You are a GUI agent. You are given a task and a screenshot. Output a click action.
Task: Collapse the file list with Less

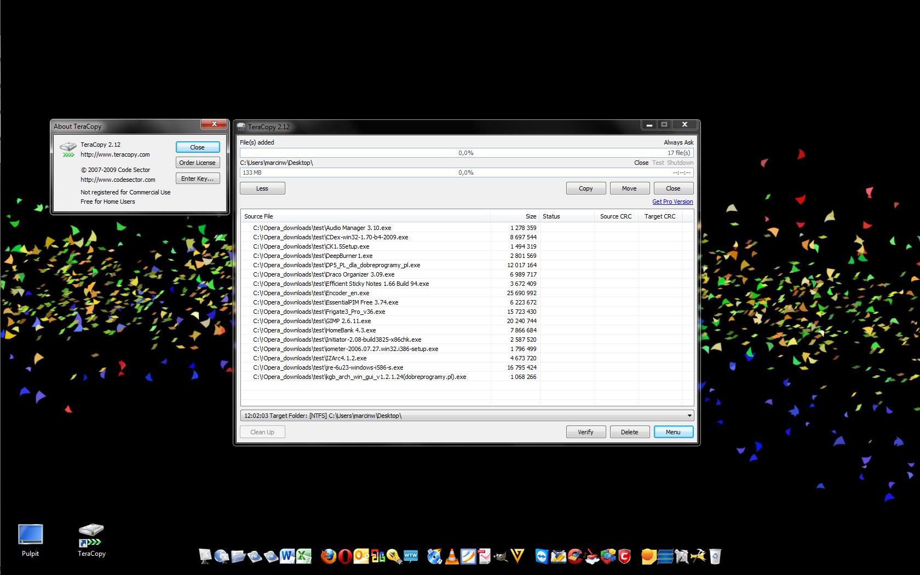(x=262, y=188)
